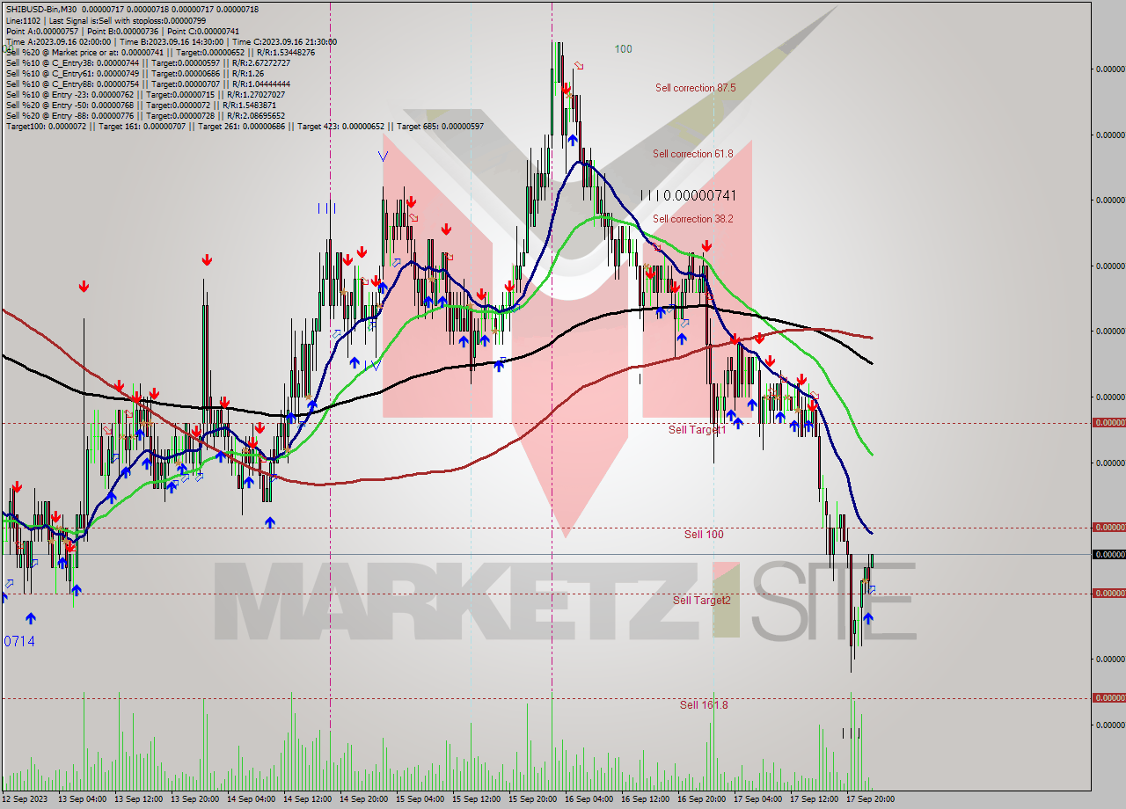This screenshot has height=809, width=1126.
Task: Select the 'Sell correction 61.8' label
Action: 692,154
